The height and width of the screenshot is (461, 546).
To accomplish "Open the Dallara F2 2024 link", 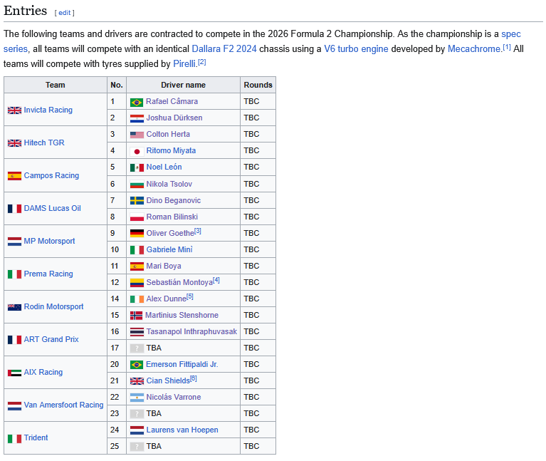I will tap(224, 48).
